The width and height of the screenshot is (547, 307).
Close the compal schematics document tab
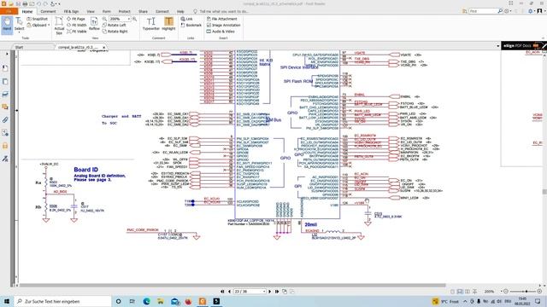[104, 47]
